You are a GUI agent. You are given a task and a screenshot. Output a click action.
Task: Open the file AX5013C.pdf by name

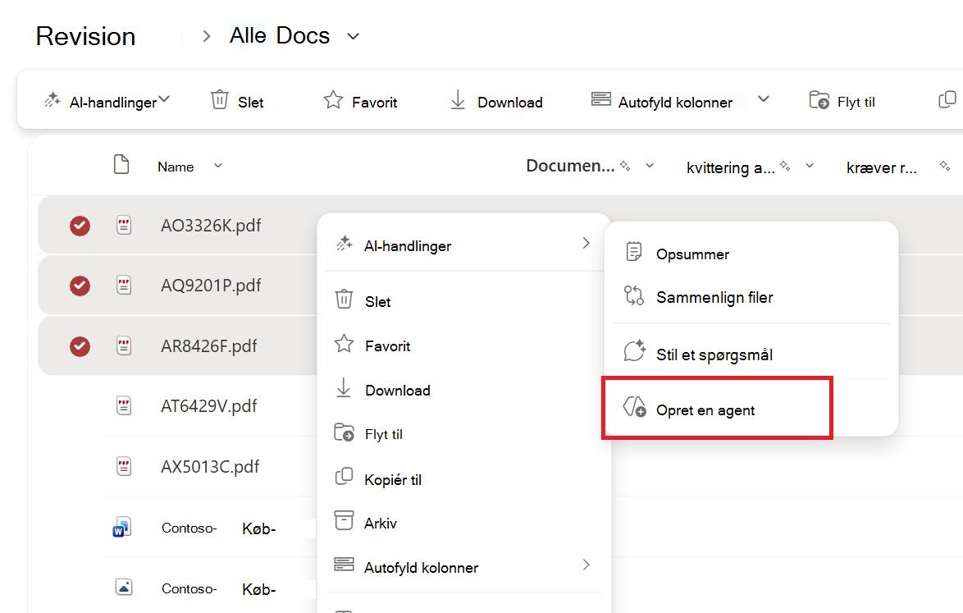click(210, 467)
